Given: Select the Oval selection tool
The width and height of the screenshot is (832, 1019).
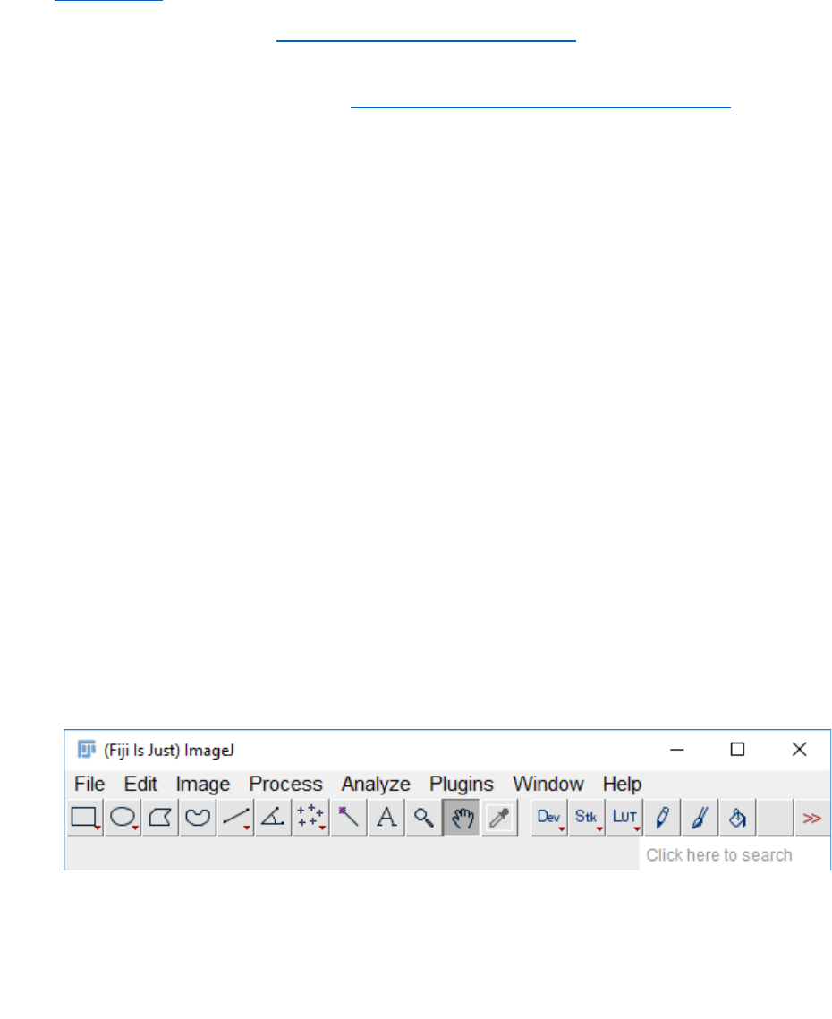Looking at the screenshot, I should 123,818.
